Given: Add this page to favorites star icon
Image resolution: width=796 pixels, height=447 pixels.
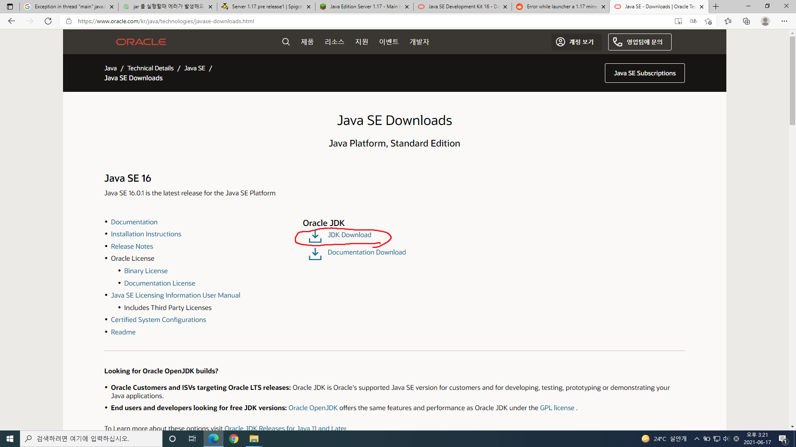Looking at the screenshot, I should tap(708, 21).
